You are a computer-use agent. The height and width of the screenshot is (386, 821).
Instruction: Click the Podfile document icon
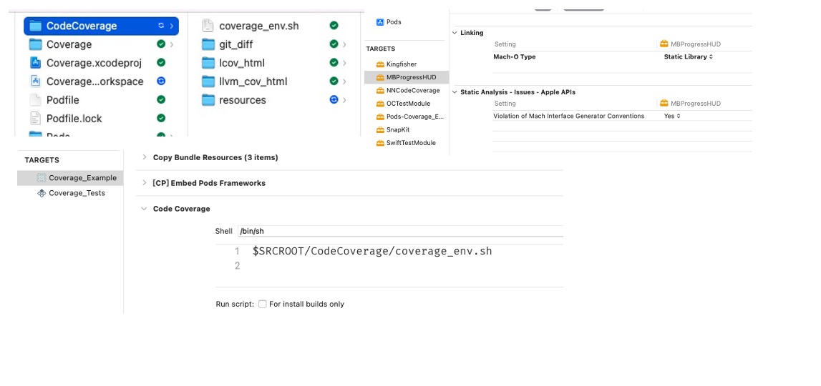tap(35, 100)
